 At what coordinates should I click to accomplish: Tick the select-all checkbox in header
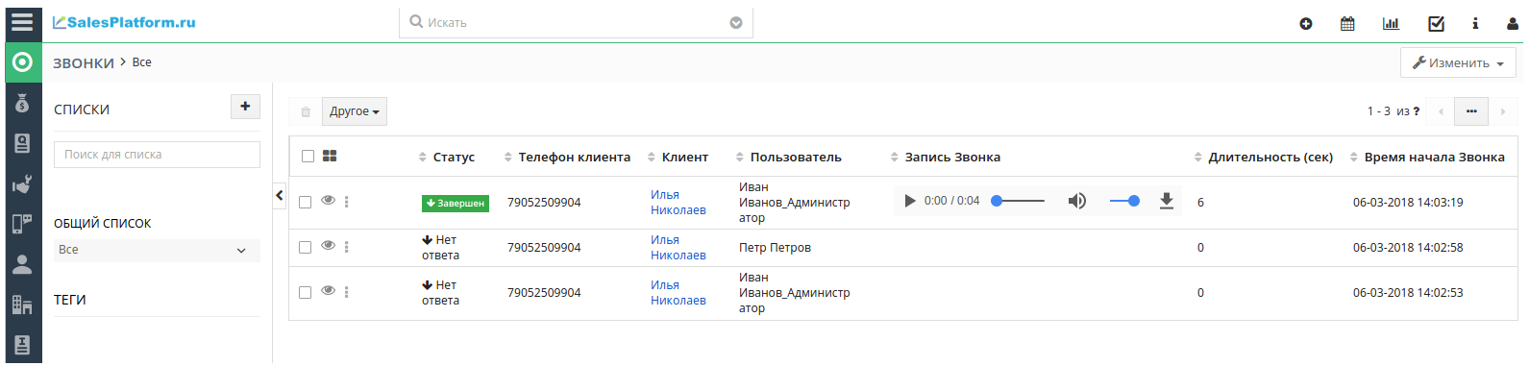[308, 156]
